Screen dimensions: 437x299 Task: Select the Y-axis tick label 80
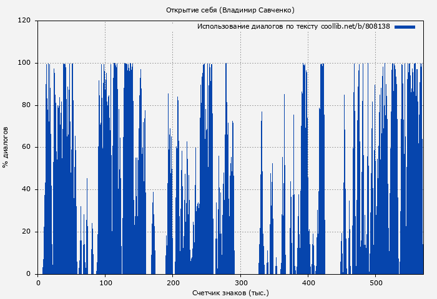click(26, 105)
